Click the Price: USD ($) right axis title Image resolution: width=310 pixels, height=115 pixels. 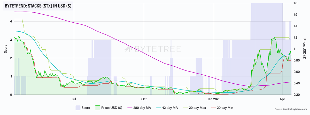[x=305, y=49]
